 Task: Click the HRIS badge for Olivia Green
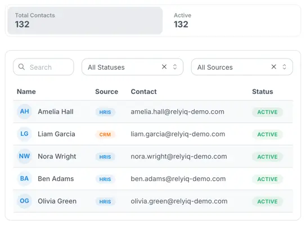tap(105, 201)
